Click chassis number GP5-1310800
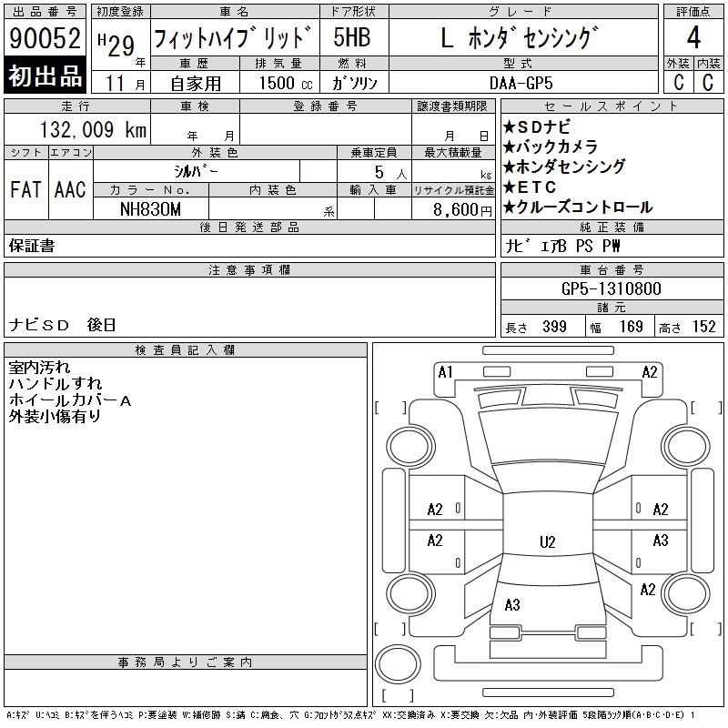This screenshot has height=728, width=728. pyautogui.click(x=612, y=288)
